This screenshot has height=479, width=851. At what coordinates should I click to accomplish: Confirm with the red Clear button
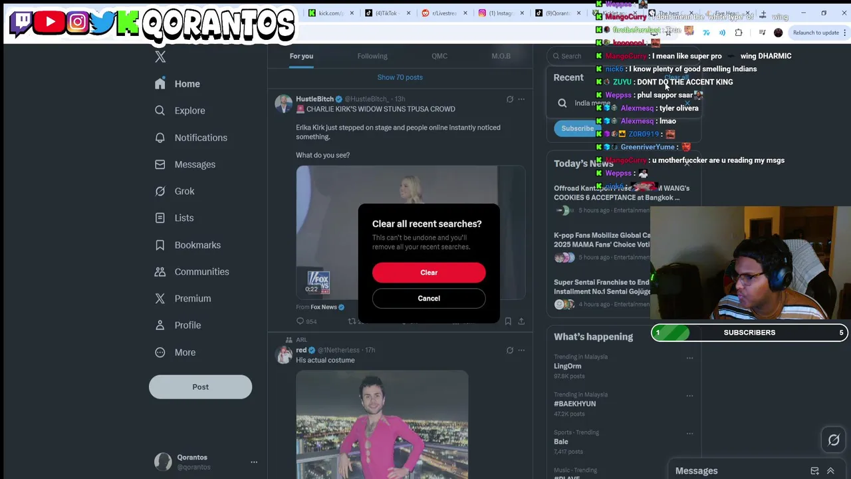[429, 272]
